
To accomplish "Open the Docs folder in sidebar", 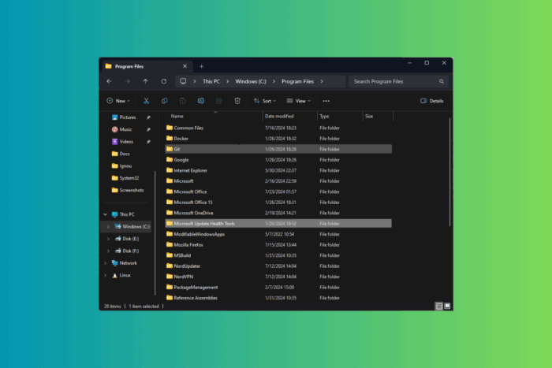I will (121, 154).
